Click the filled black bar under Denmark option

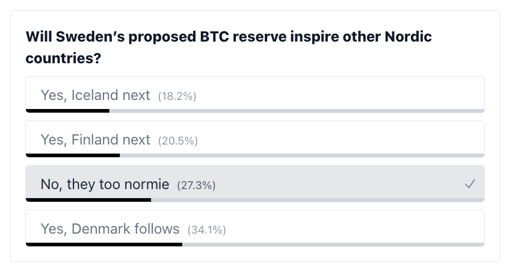(104, 245)
